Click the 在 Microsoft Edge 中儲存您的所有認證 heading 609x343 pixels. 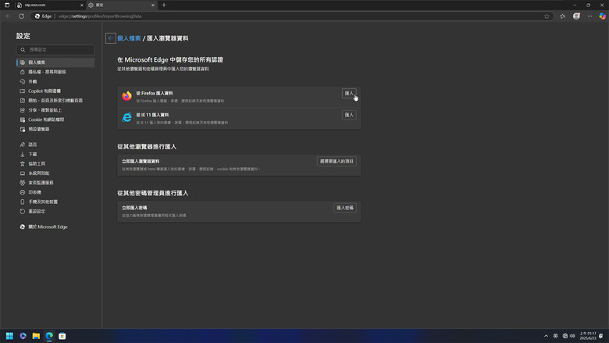pyautogui.click(x=170, y=60)
